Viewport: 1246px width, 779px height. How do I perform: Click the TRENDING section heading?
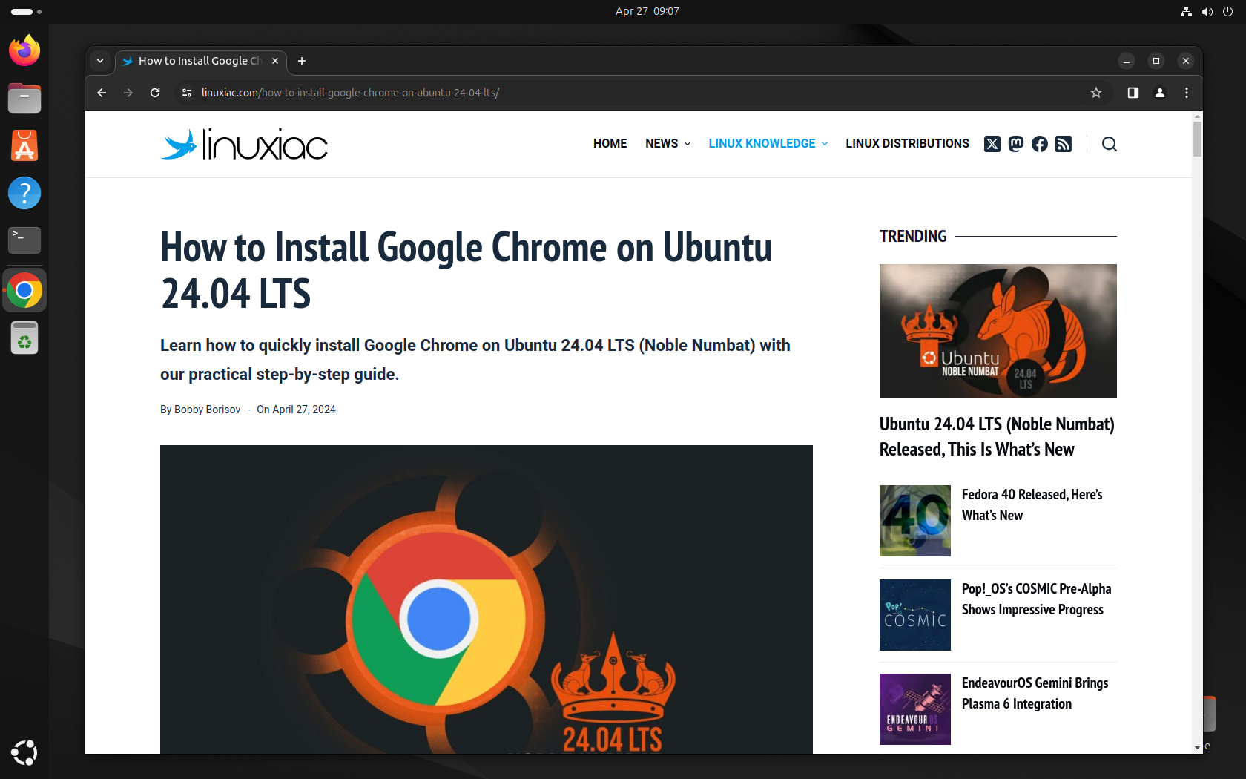(913, 236)
